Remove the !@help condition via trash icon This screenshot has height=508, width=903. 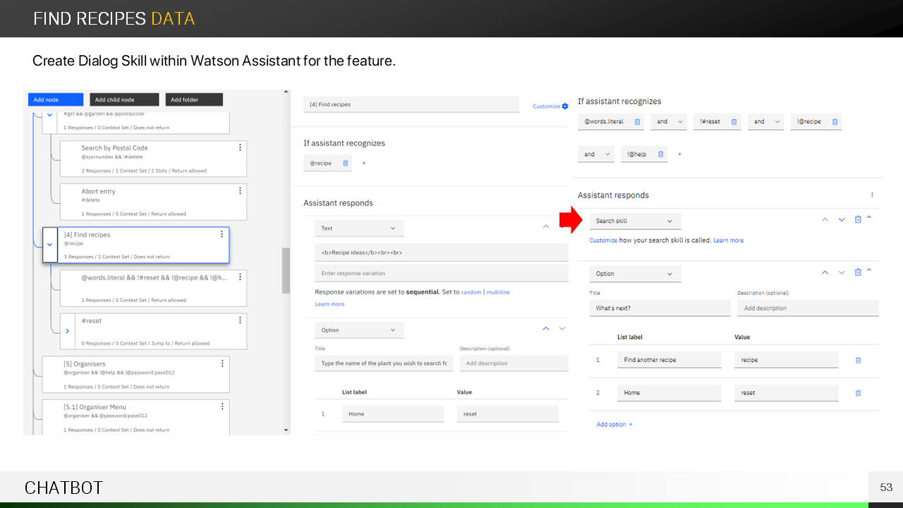tap(660, 154)
